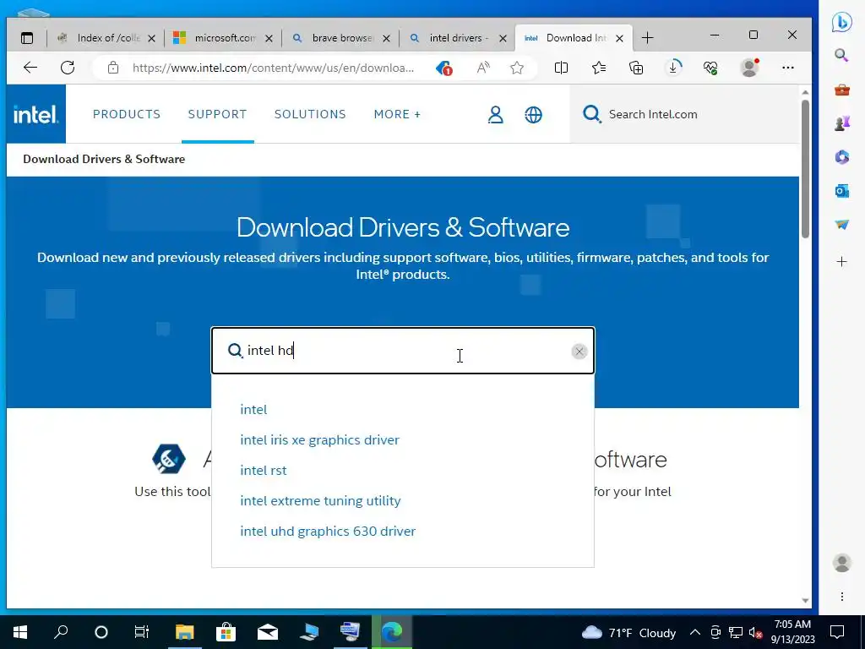Select suggestion 'intel'
The image size is (865, 649).
pyautogui.click(x=253, y=410)
